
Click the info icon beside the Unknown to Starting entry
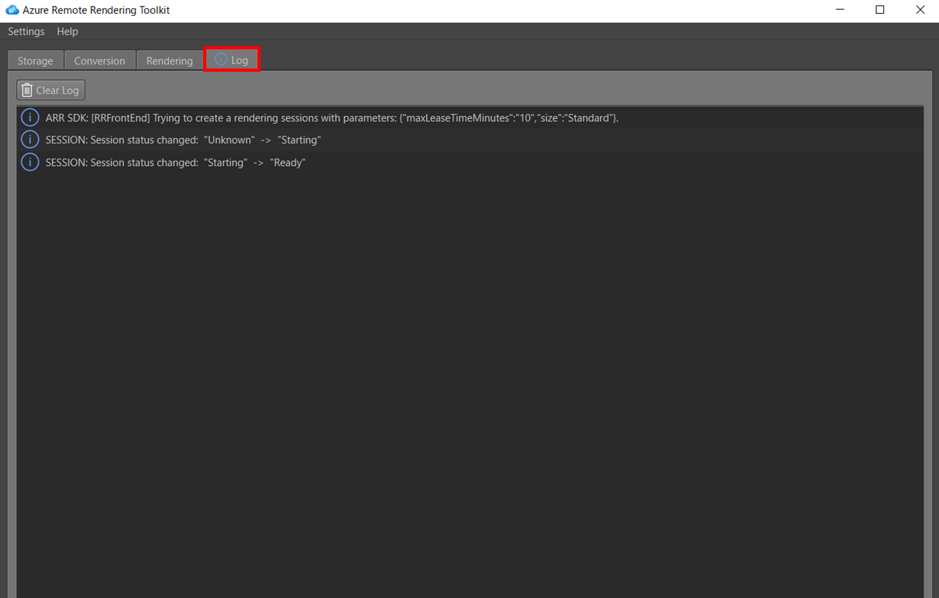(30, 139)
